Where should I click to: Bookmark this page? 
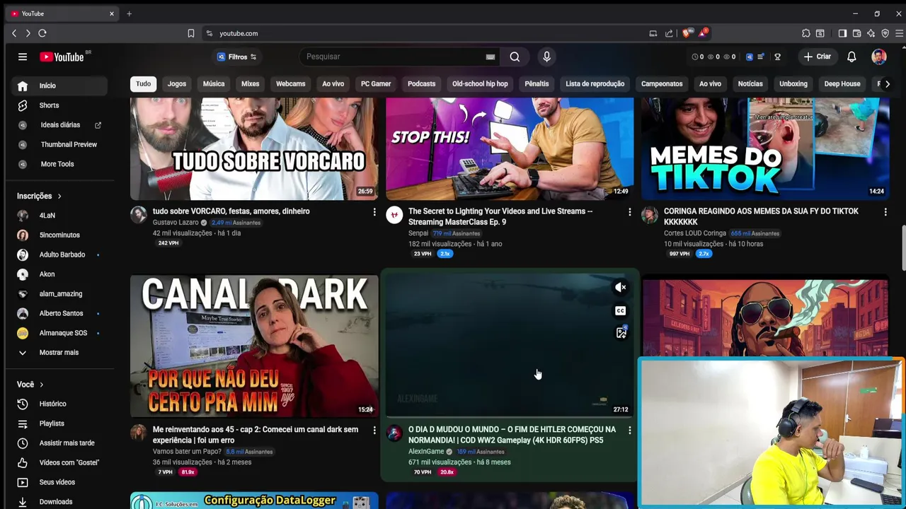coord(190,33)
